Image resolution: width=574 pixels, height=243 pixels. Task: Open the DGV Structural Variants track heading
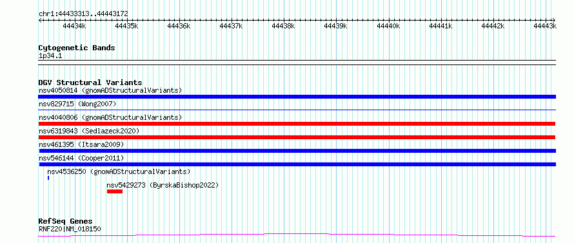90,83
